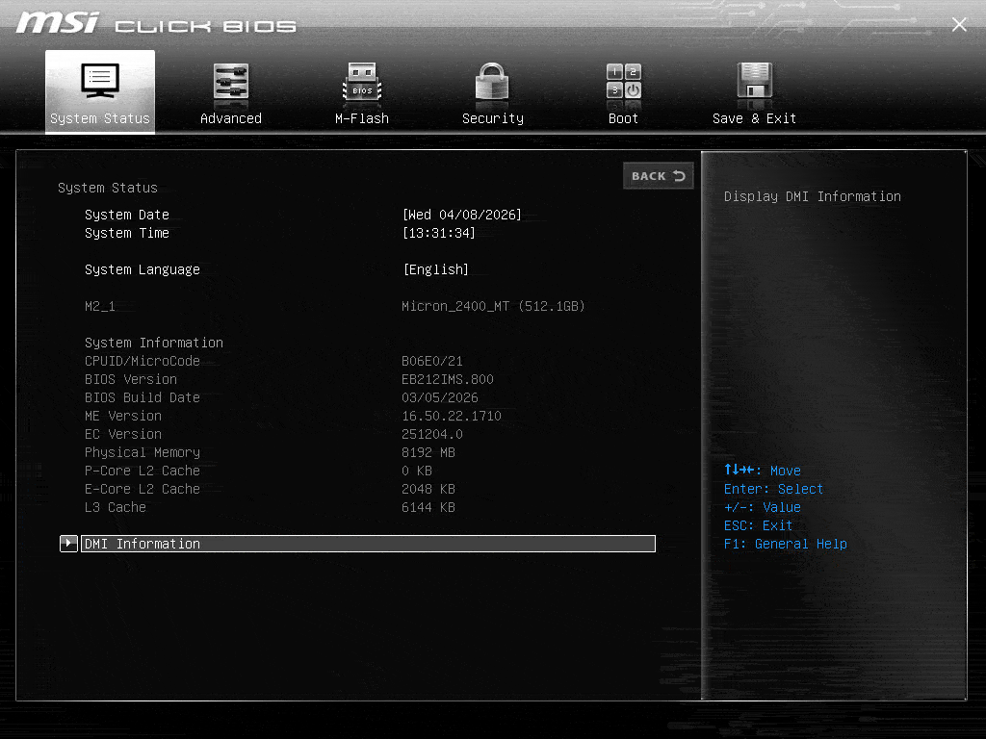Viewport: 986px width, 739px height.
Task: Open the Advanced sliders icon
Action: (x=231, y=81)
